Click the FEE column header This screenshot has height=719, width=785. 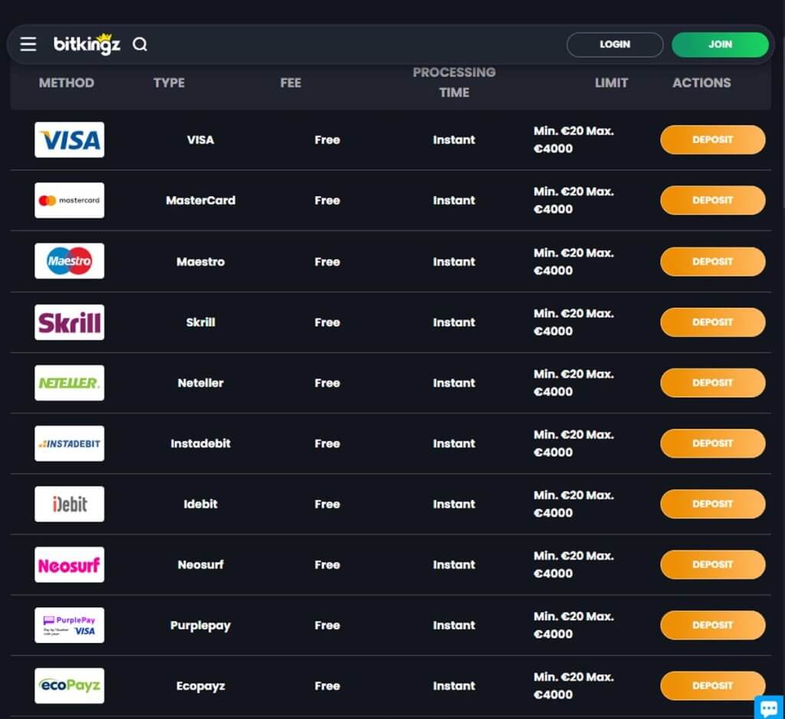coord(291,83)
